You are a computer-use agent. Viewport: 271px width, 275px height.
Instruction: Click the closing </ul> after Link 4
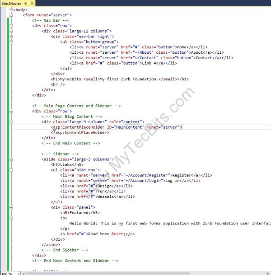click(x=66, y=68)
